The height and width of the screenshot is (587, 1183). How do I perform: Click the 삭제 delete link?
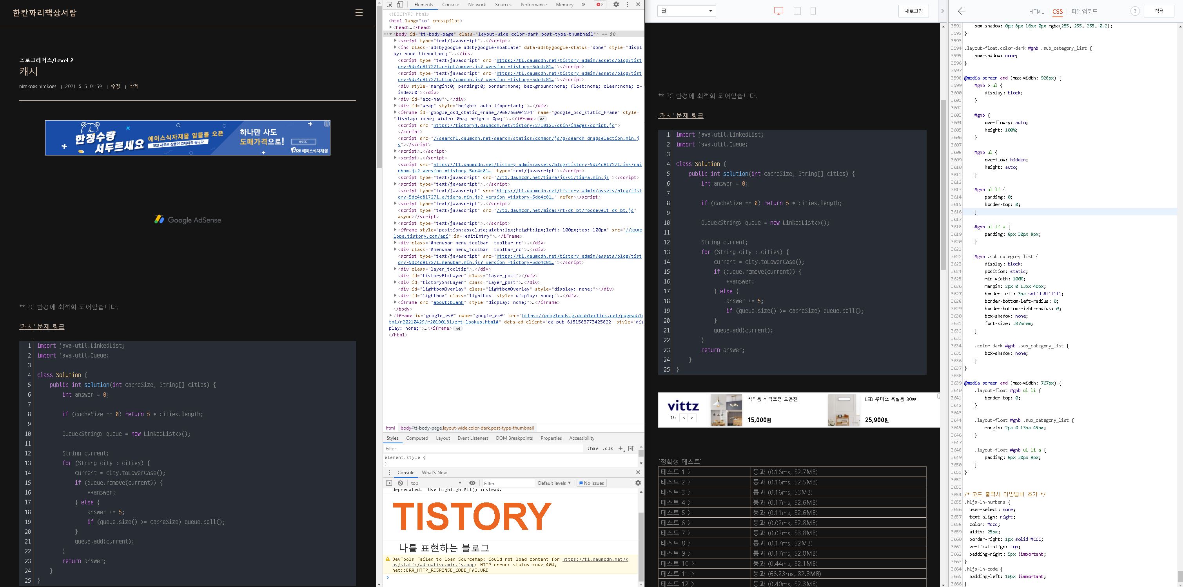tap(134, 86)
